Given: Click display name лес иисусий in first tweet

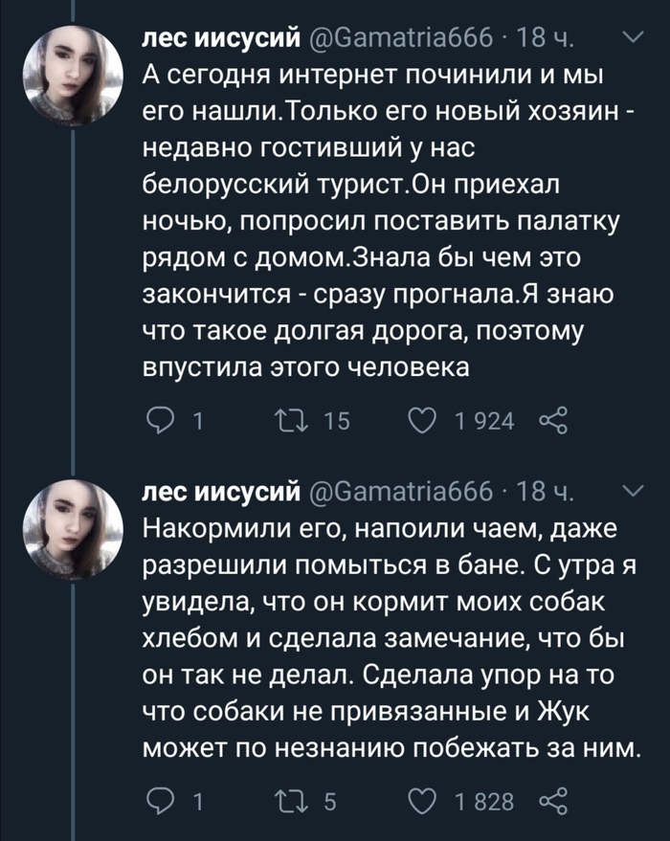Looking at the screenshot, I should pyautogui.click(x=223, y=40).
